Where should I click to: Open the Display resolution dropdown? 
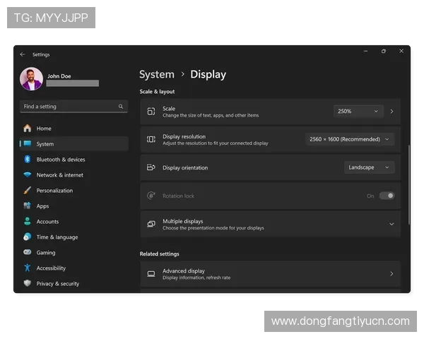click(349, 139)
